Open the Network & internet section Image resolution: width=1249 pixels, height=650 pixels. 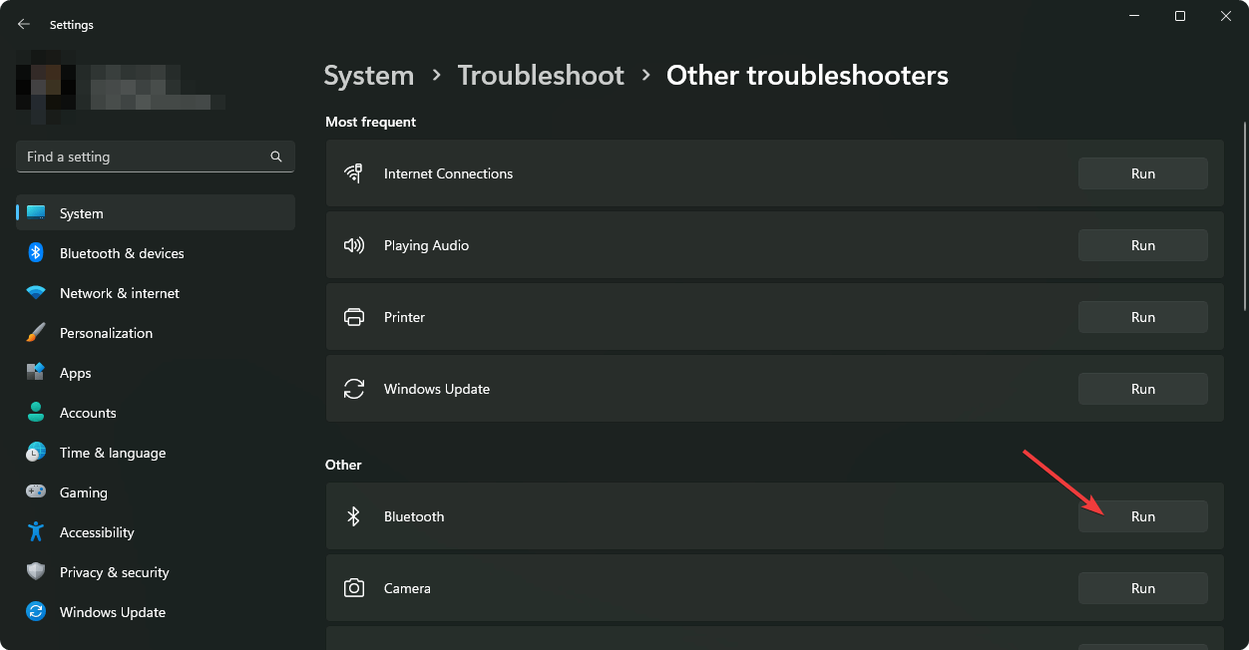pos(119,293)
